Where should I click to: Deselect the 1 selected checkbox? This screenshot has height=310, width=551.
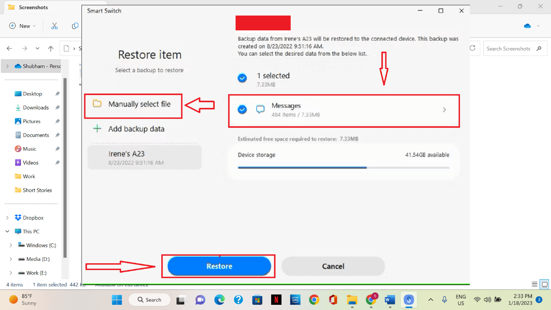tap(242, 78)
